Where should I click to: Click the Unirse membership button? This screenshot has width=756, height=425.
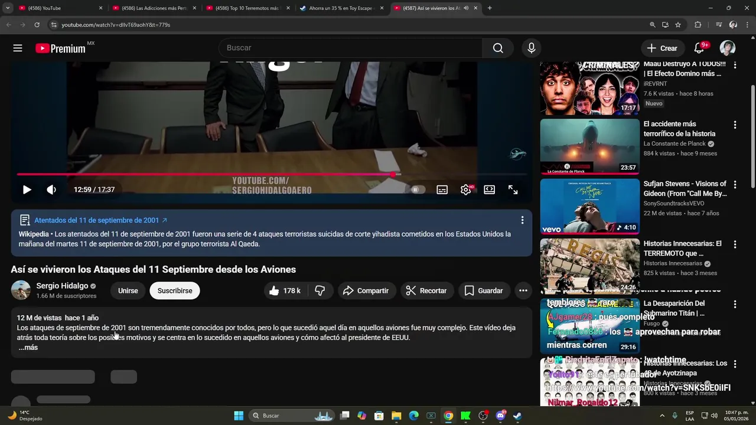(128, 290)
